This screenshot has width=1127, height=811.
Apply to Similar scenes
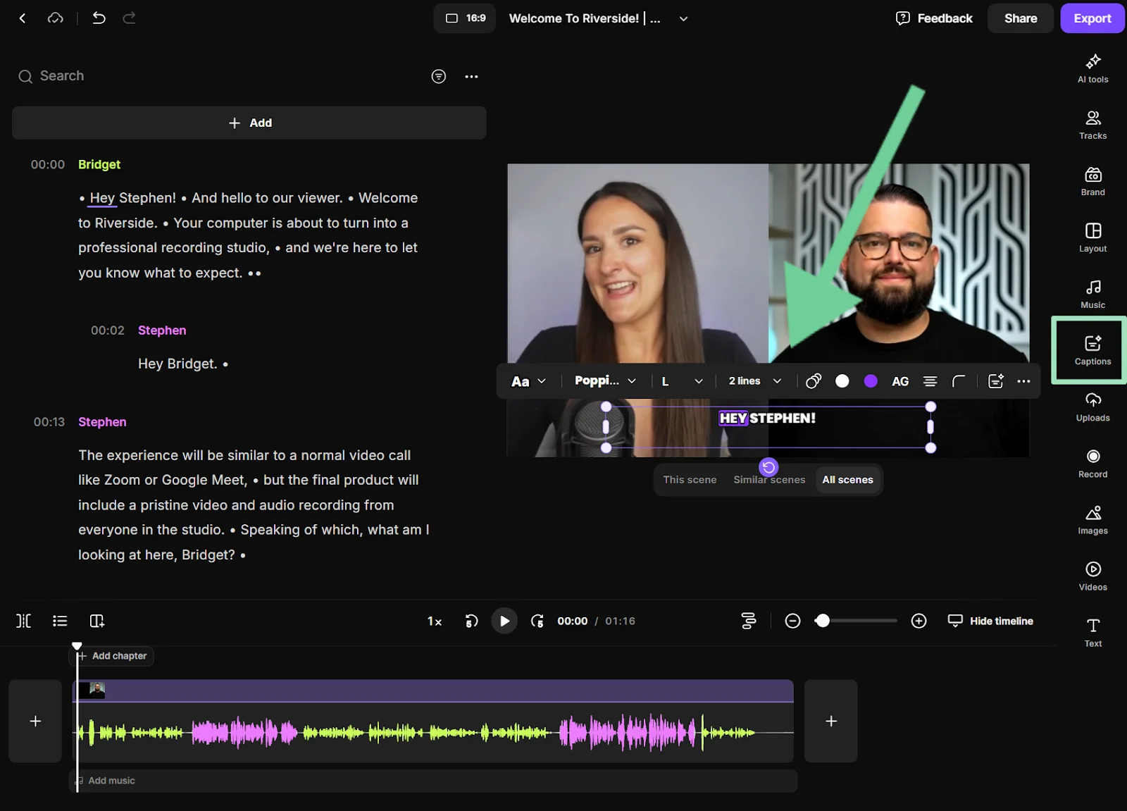tap(769, 480)
